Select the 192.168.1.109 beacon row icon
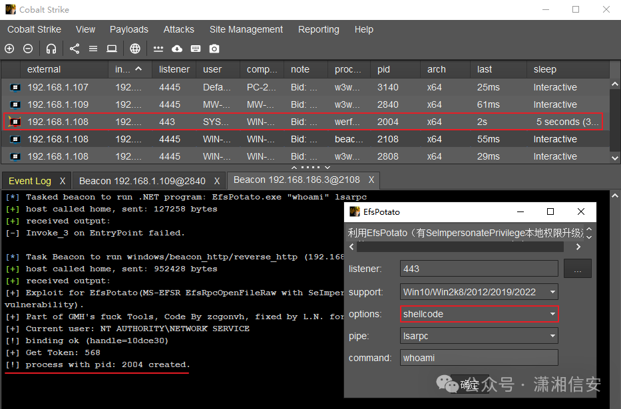 point(15,105)
